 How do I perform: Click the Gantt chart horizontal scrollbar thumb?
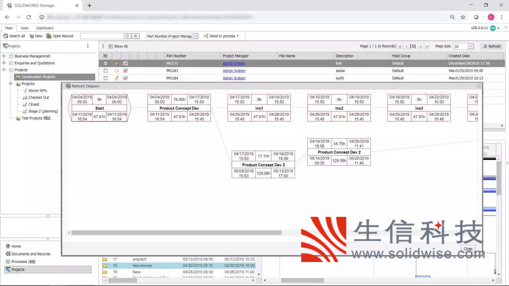(x=302, y=280)
